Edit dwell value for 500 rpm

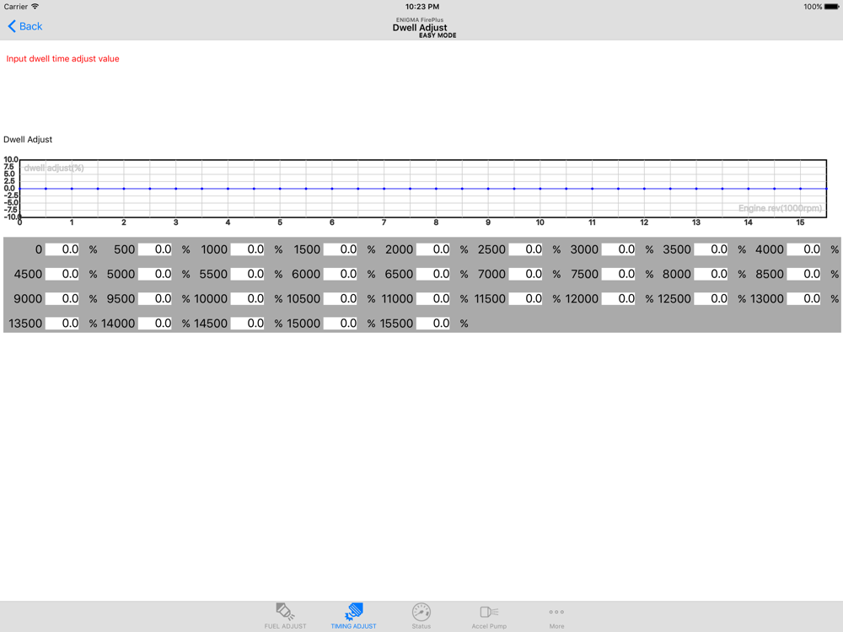pos(155,249)
